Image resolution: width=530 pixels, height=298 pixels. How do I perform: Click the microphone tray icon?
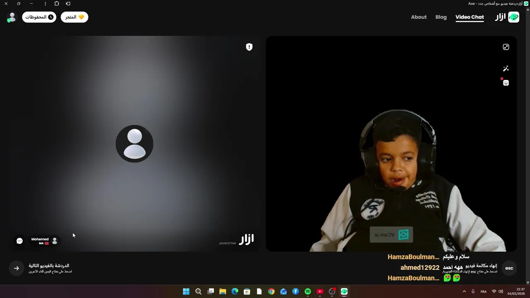tap(473, 291)
